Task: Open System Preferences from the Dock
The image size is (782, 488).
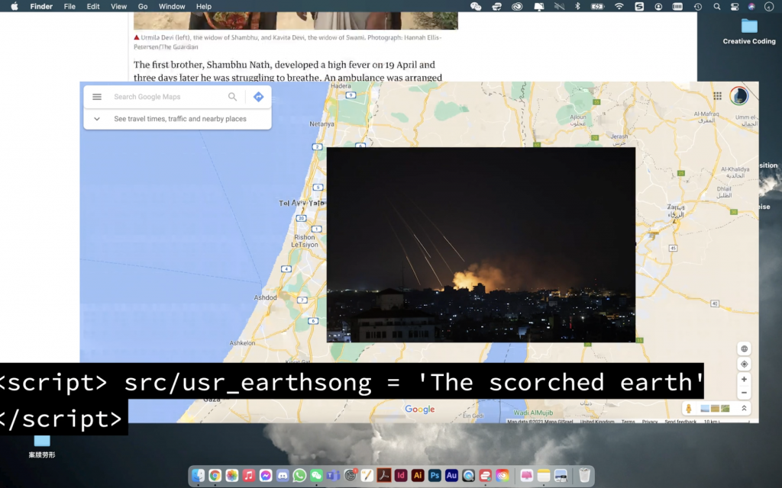Action: [x=350, y=476]
